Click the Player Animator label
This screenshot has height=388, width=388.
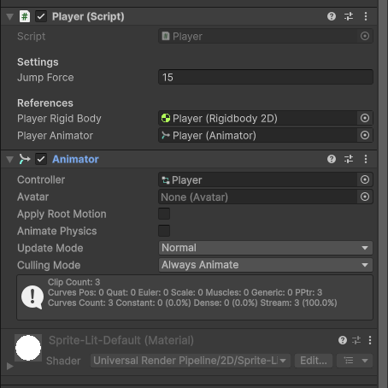(x=55, y=136)
